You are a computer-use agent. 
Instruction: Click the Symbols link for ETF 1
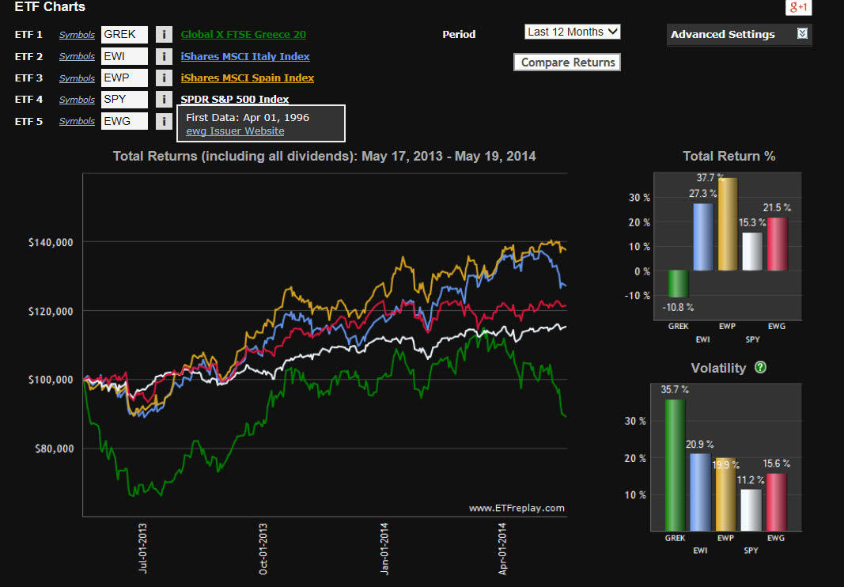pyautogui.click(x=77, y=35)
